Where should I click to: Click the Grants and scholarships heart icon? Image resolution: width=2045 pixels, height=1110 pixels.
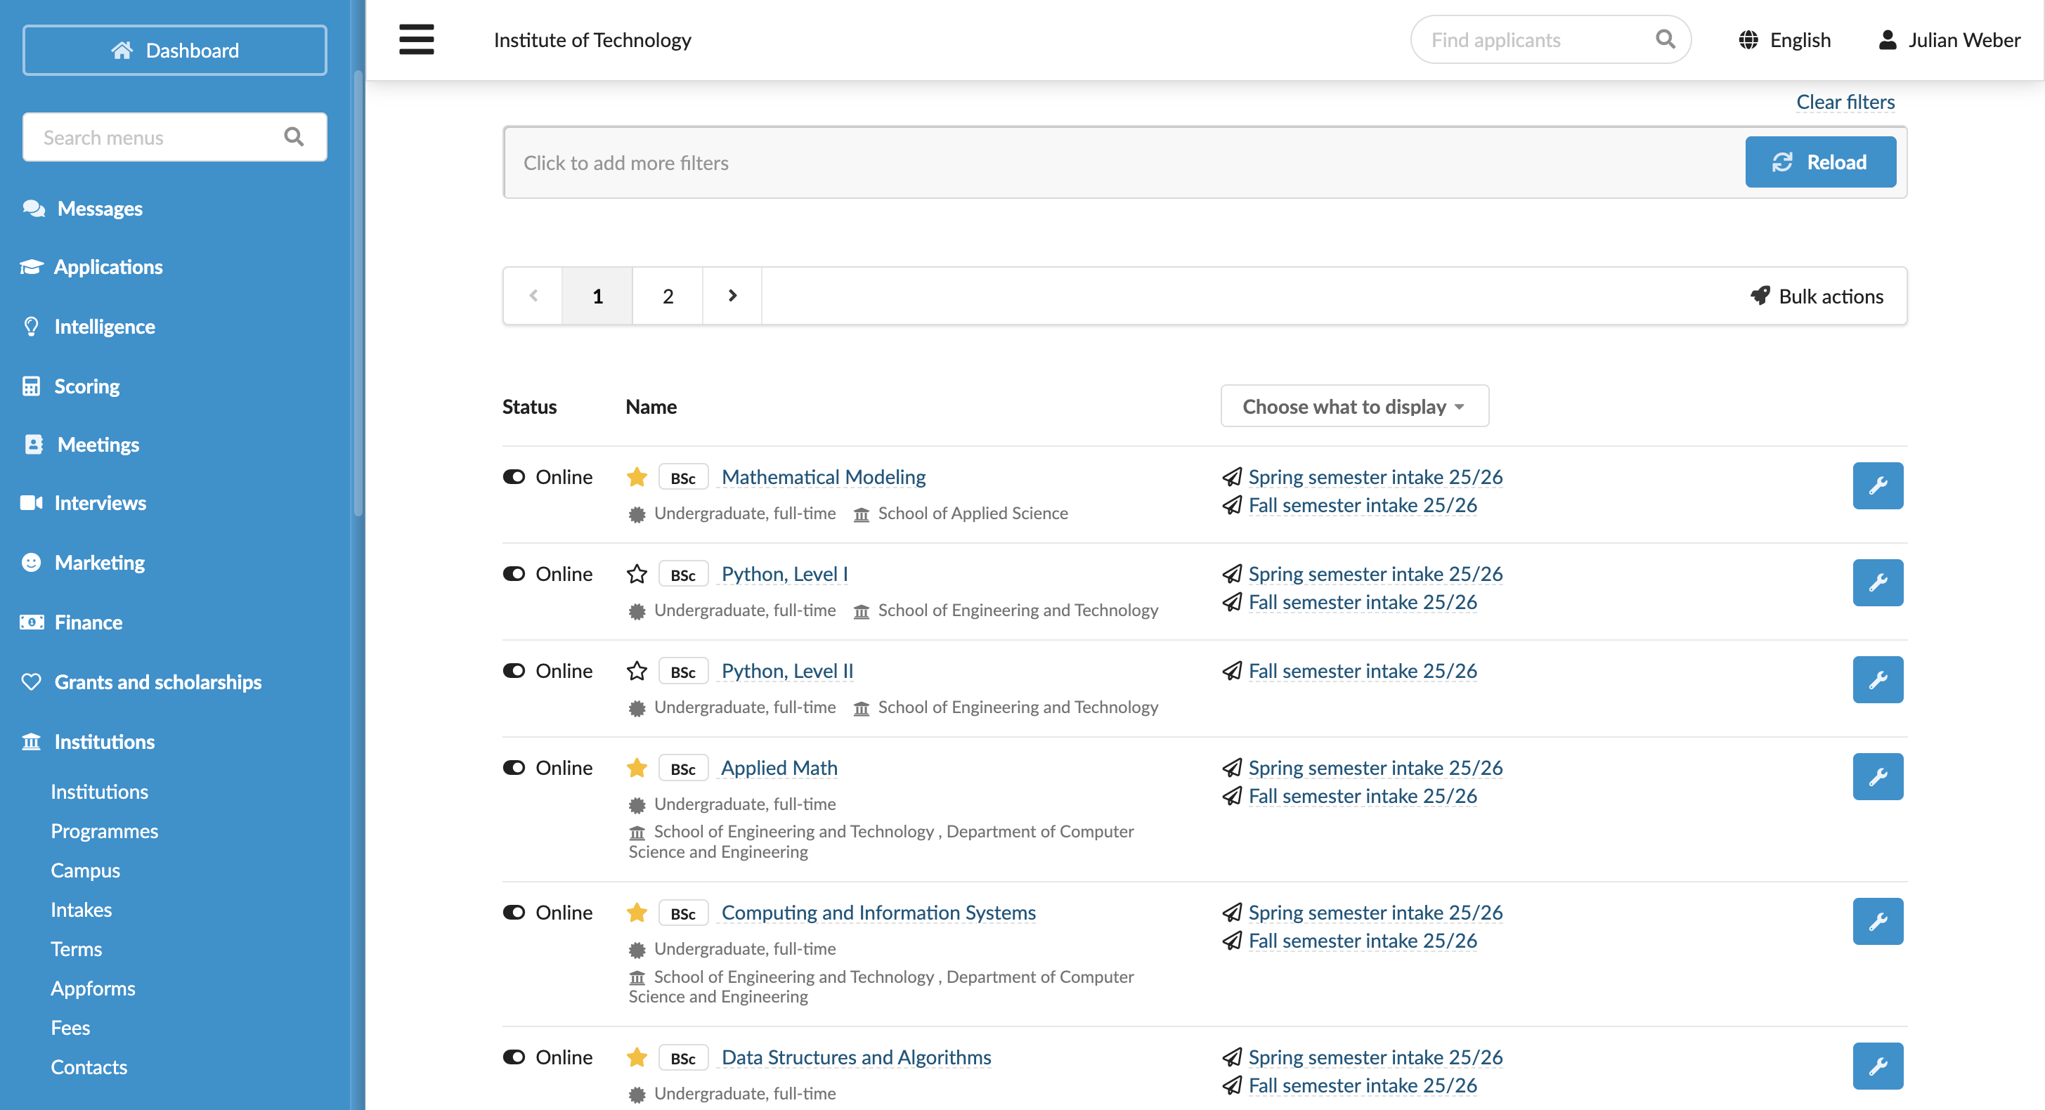click(x=31, y=681)
